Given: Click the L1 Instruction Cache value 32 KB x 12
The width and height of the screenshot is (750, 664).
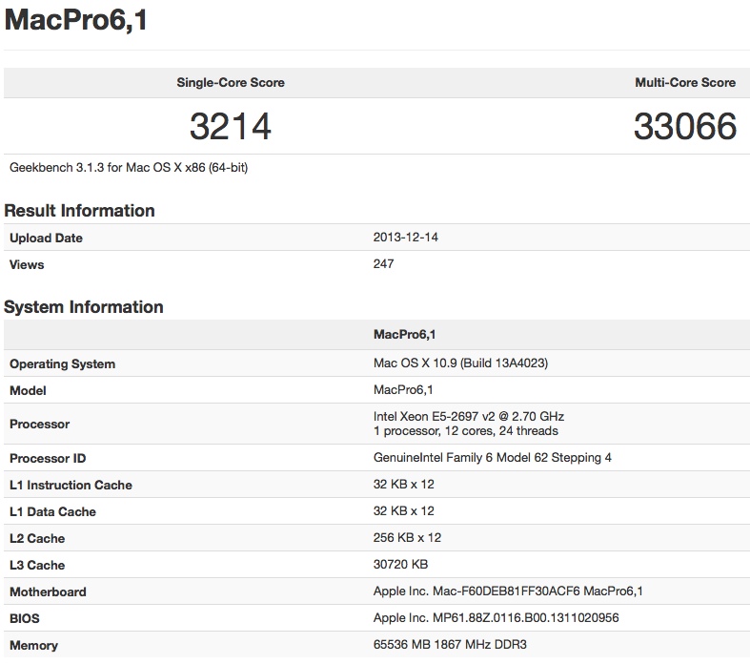Looking at the screenshot, I should [x=404, y=485].
